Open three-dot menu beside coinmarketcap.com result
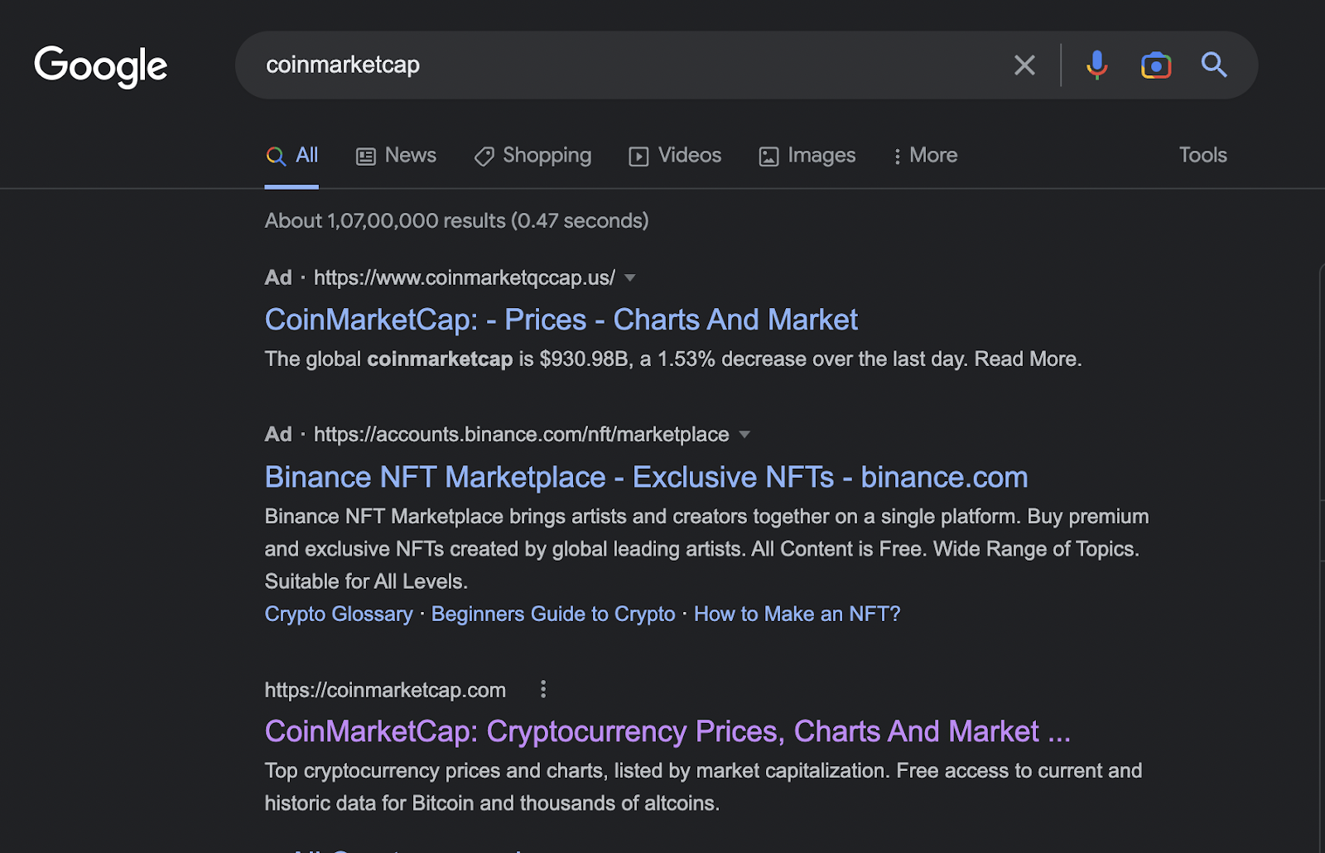 (543, 689)
